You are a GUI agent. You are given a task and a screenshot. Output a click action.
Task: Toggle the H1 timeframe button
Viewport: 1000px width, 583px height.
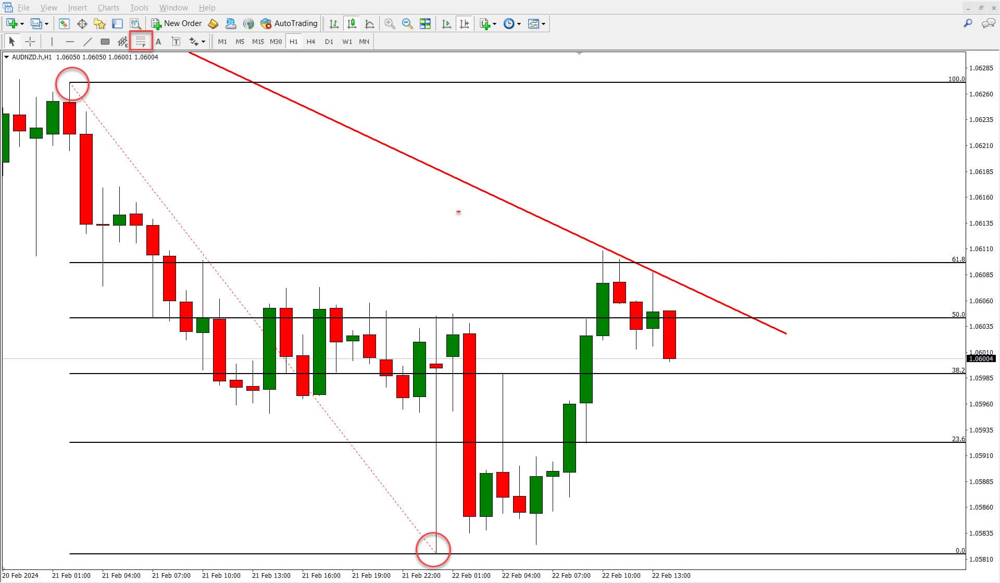293,42
